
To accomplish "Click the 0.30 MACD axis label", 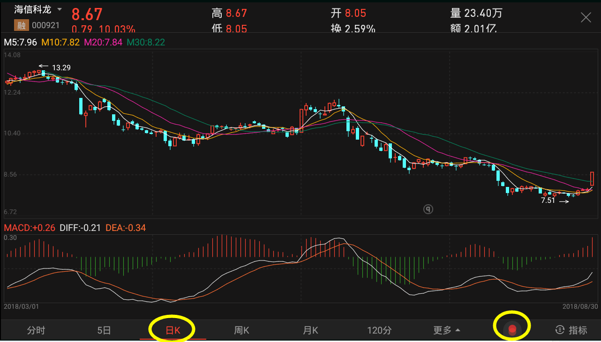I will 10,238.
